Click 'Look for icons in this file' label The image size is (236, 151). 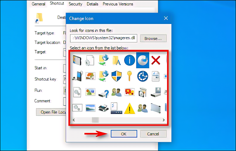[x=91, y=31]
